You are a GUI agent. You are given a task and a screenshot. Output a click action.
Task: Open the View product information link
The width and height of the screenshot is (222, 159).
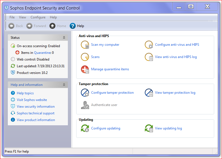click(x=36, y=120)
